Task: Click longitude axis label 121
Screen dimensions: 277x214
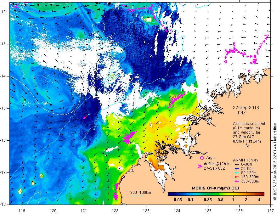Action: (x=84, y=211)
